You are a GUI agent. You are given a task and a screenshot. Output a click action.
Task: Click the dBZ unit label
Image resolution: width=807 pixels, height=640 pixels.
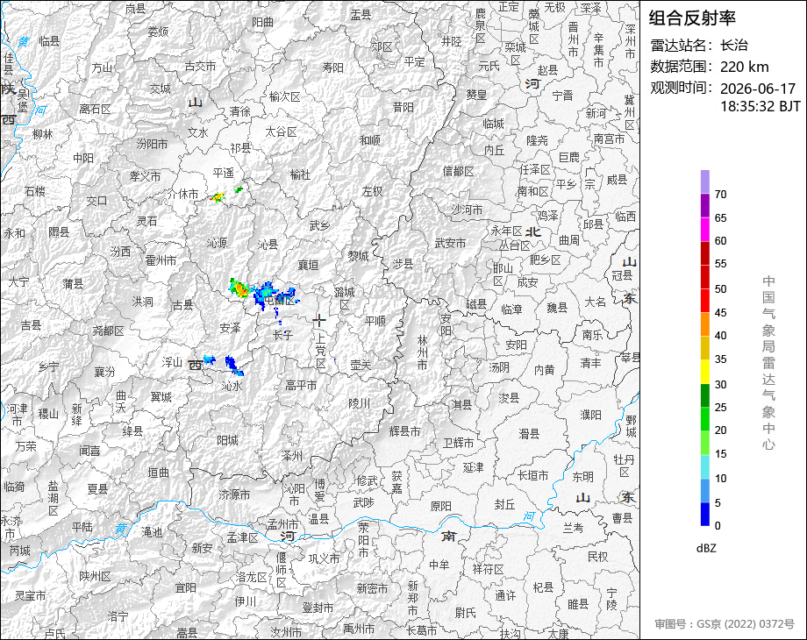pyautogui.click(x=706, y=548)
